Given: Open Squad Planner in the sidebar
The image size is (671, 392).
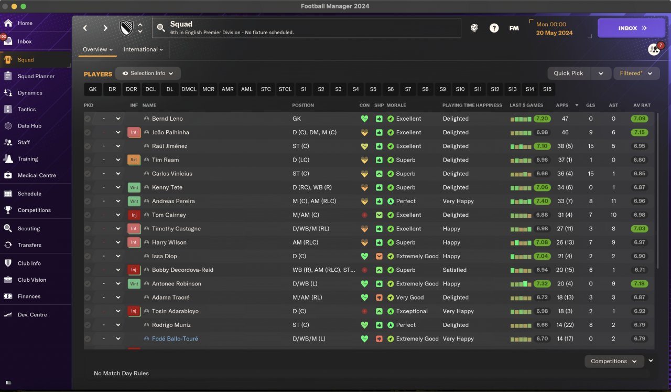Looking at the screenshot, I should 36,76.
